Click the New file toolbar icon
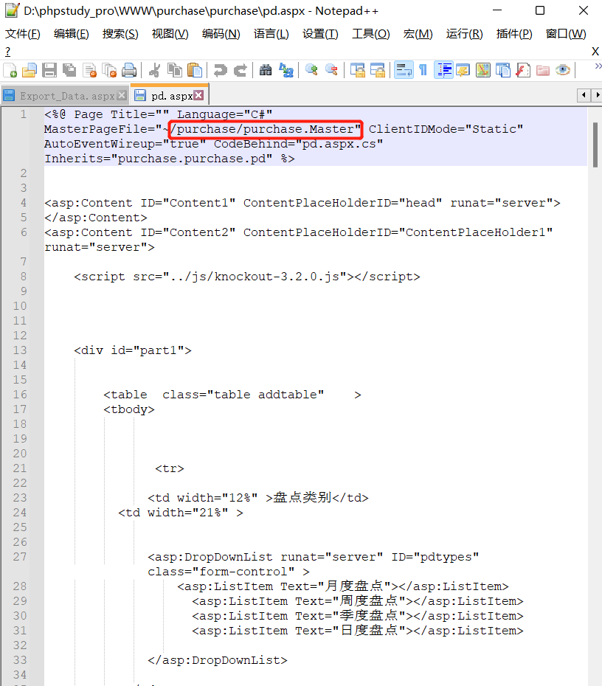 [x=10, y=70]
